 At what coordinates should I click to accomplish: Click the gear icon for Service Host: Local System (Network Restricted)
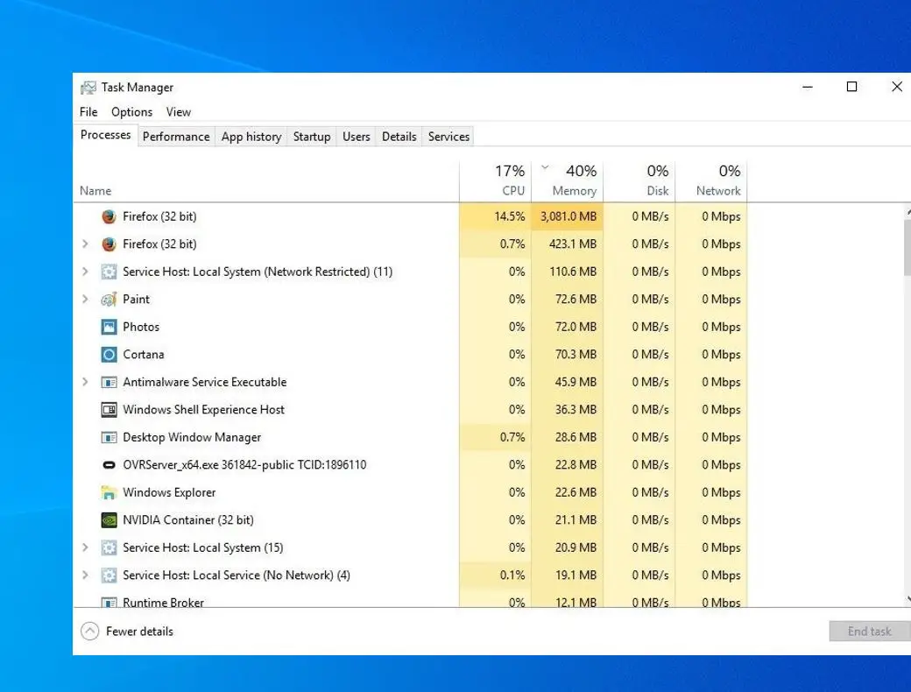pos(109,272)
